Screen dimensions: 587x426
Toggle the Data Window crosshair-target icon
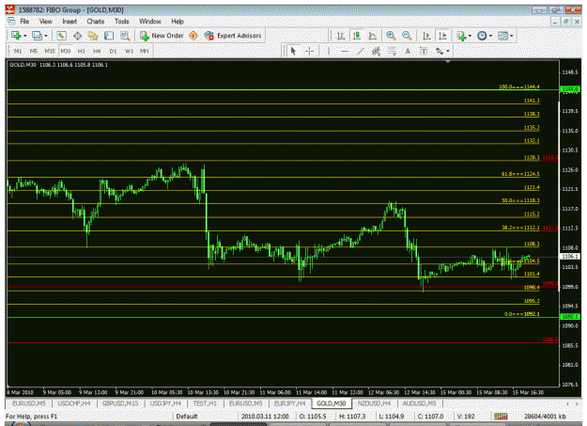78,36
